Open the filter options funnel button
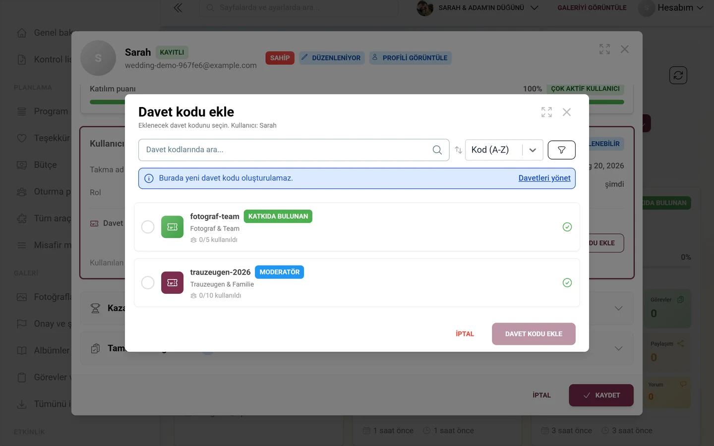The image size is (714, 446). coord(562,150)
